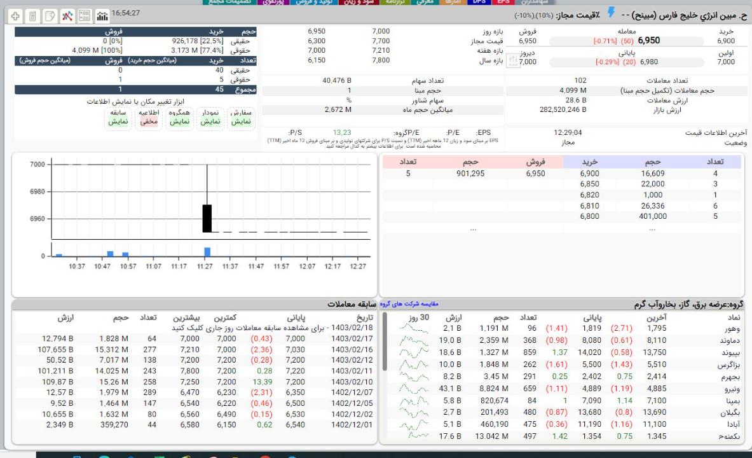This screenshot has width=752, height=458.
Task: Open the technical line-chart icon
Action: [x=67, y=14]
